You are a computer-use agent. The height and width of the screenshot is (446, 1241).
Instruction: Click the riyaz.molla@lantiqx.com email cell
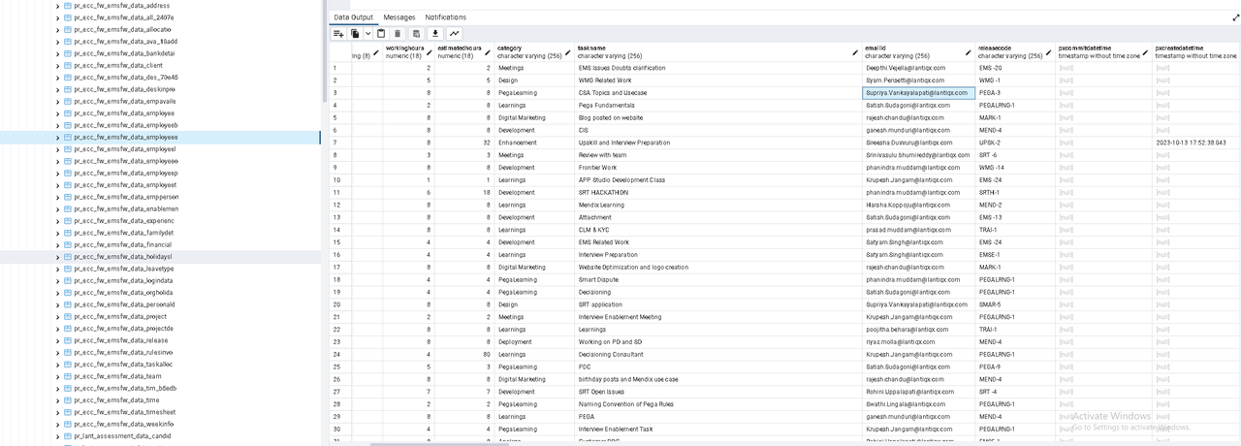coord(918,341)
